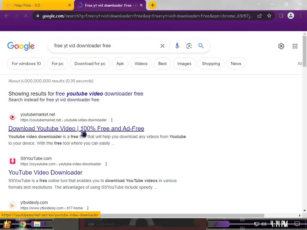Viewport: 307px width, 230px height.
Task: Open Download Youtube Video 100% Free result
Action: 76,128
